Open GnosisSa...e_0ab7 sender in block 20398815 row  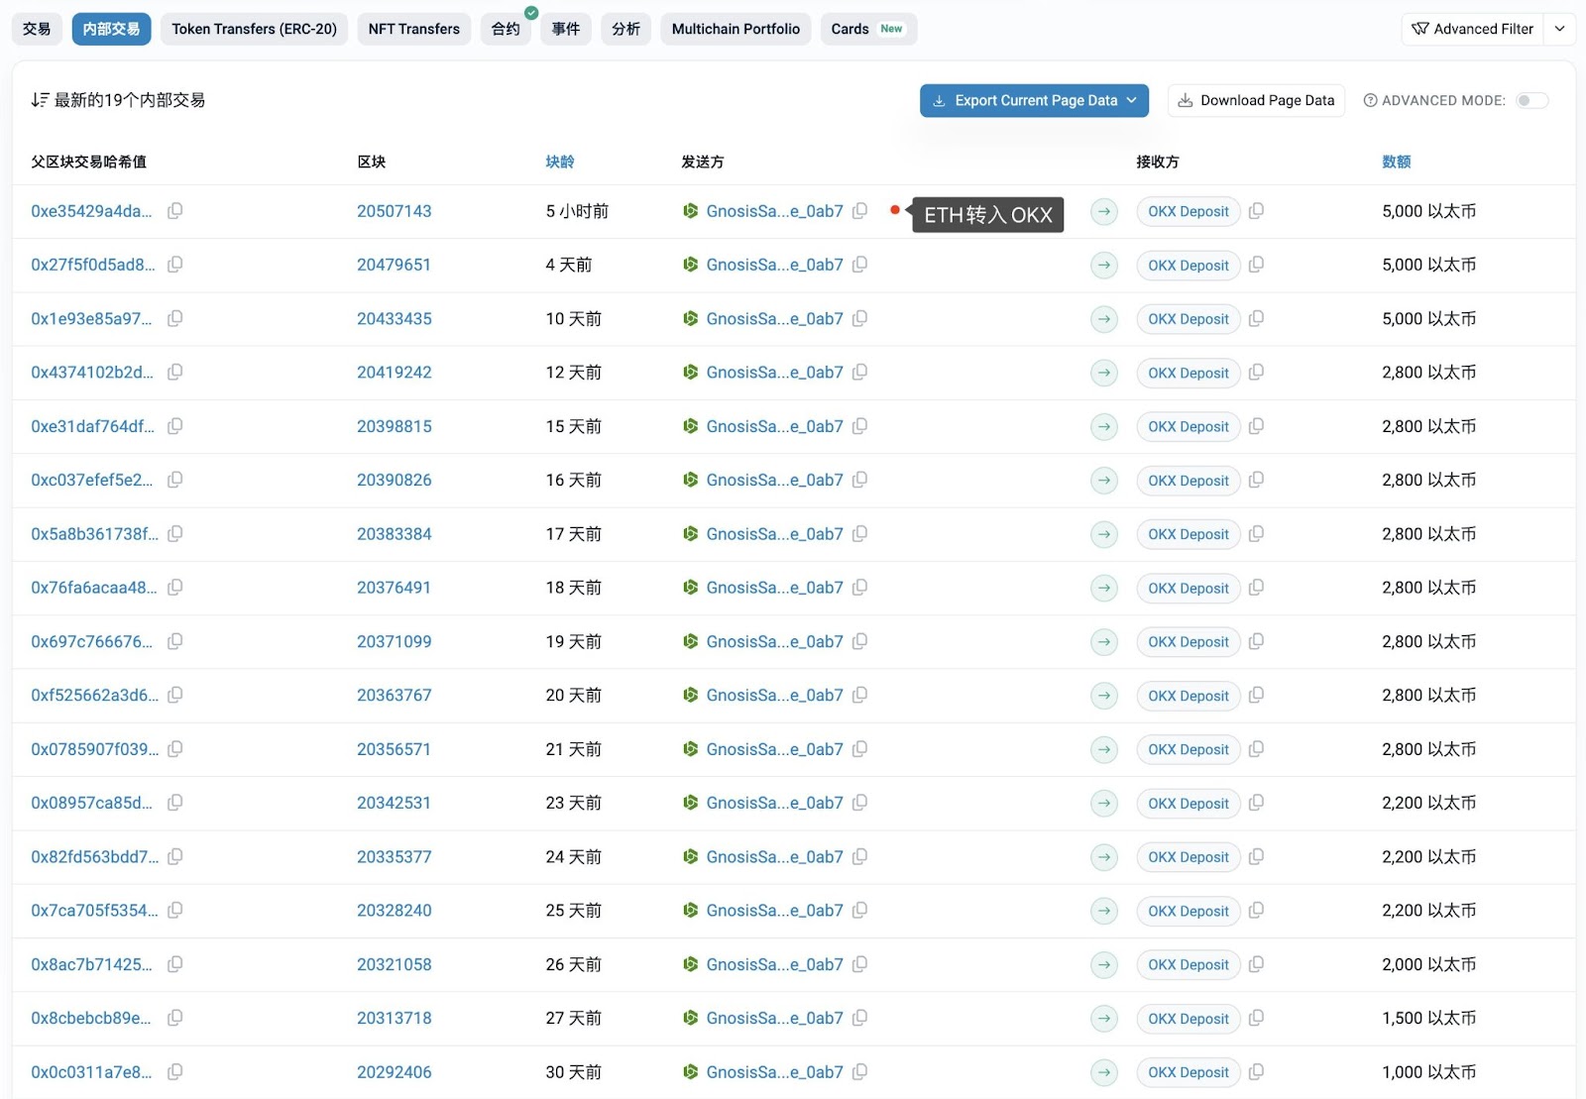click(x=775, y=426)
